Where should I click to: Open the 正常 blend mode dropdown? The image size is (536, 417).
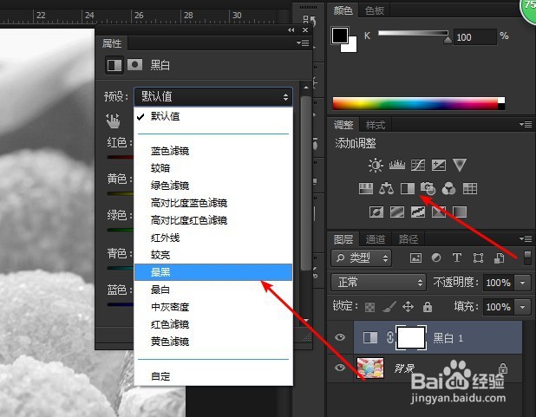click(x=378, y=283)
